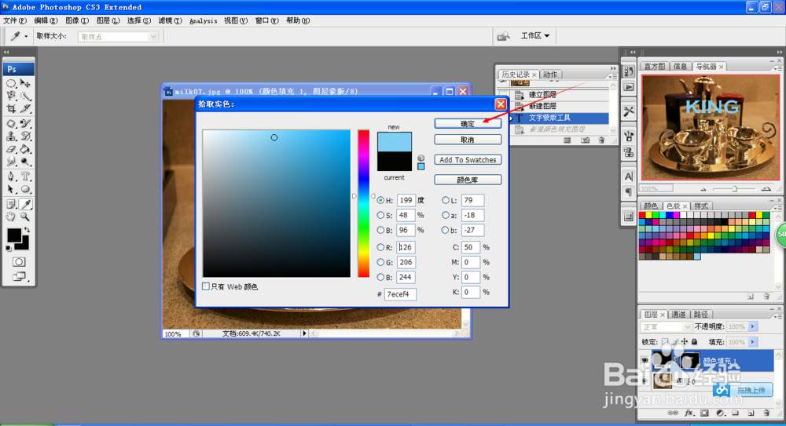The width and height of the screenshot is (786, 426).
Task: Click the 取消 button
Action: coord(468,140)
